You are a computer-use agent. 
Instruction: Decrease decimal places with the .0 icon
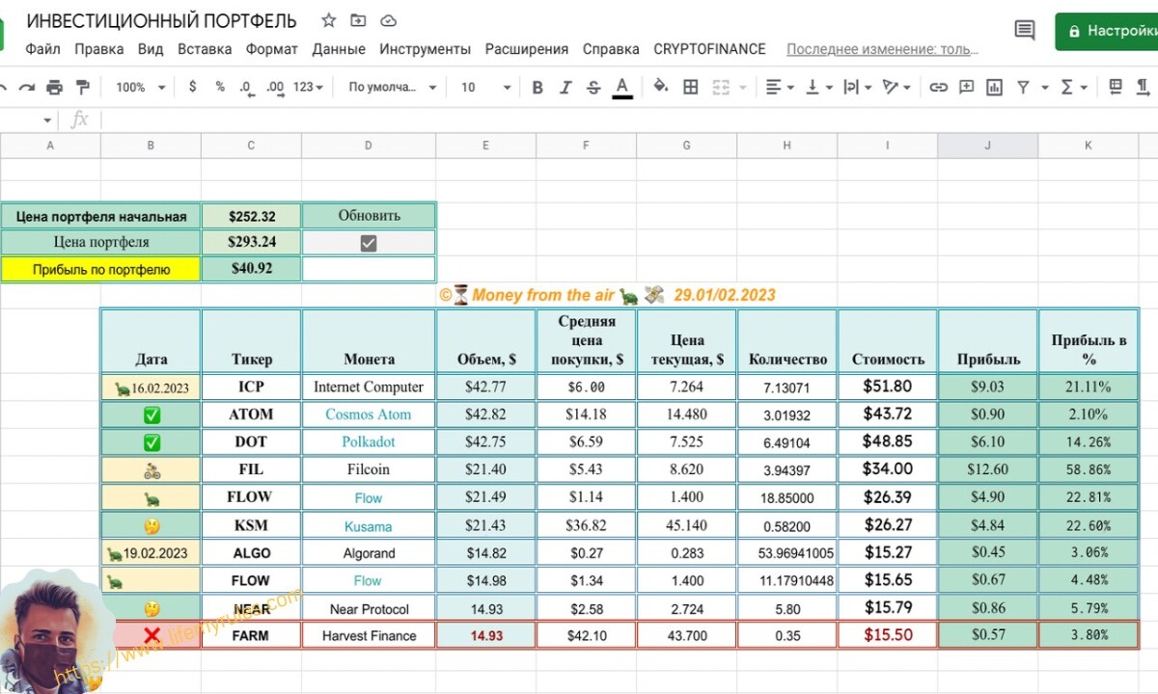pyautogui.click(x=247, y=88)
